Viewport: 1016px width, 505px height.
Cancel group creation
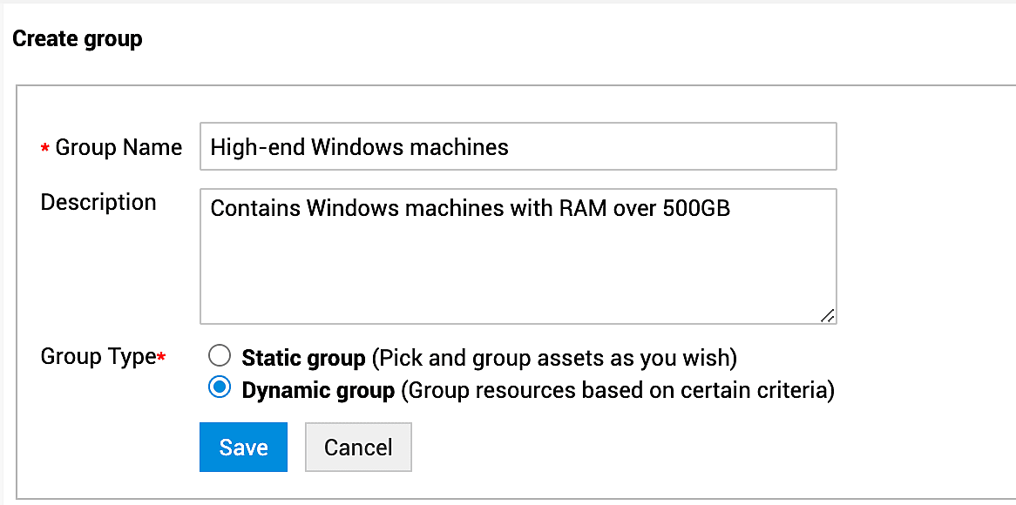[x=358, y=448]
